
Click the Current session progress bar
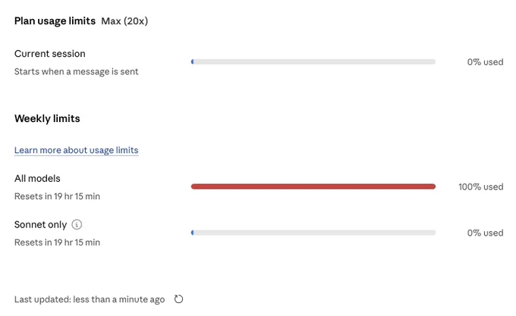[x=313, y=61]
